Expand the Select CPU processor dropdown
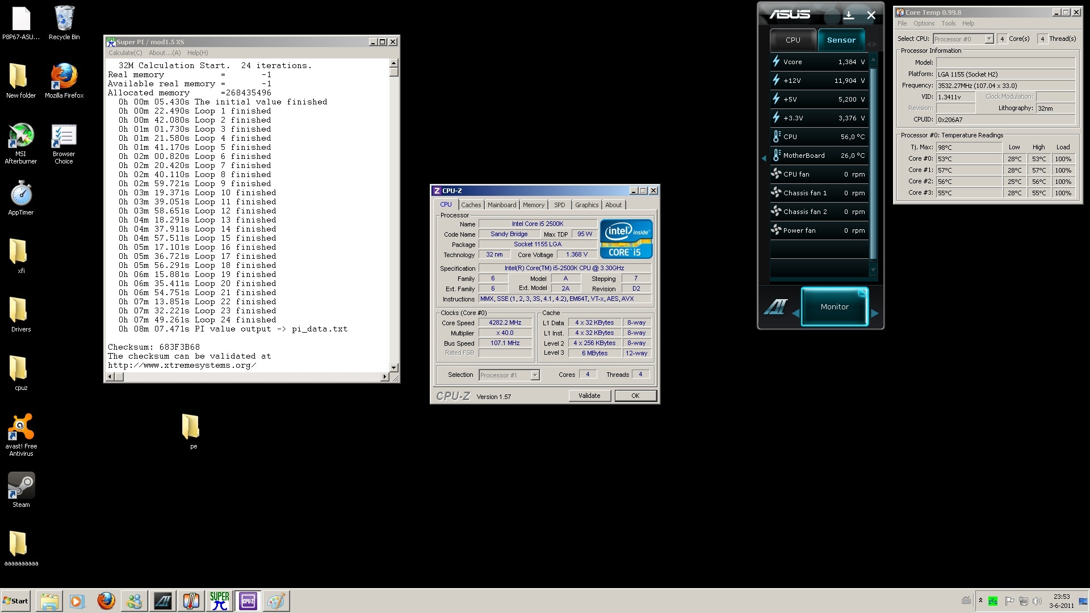This screenshot has height=613, width=1090. 989,39
